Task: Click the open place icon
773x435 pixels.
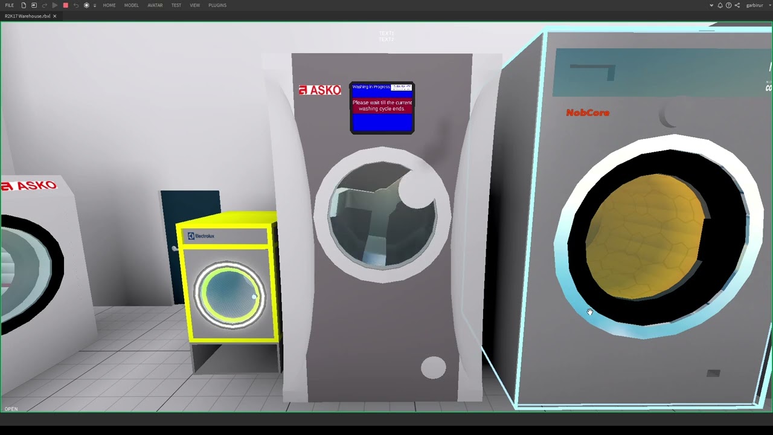Action: 34,5
